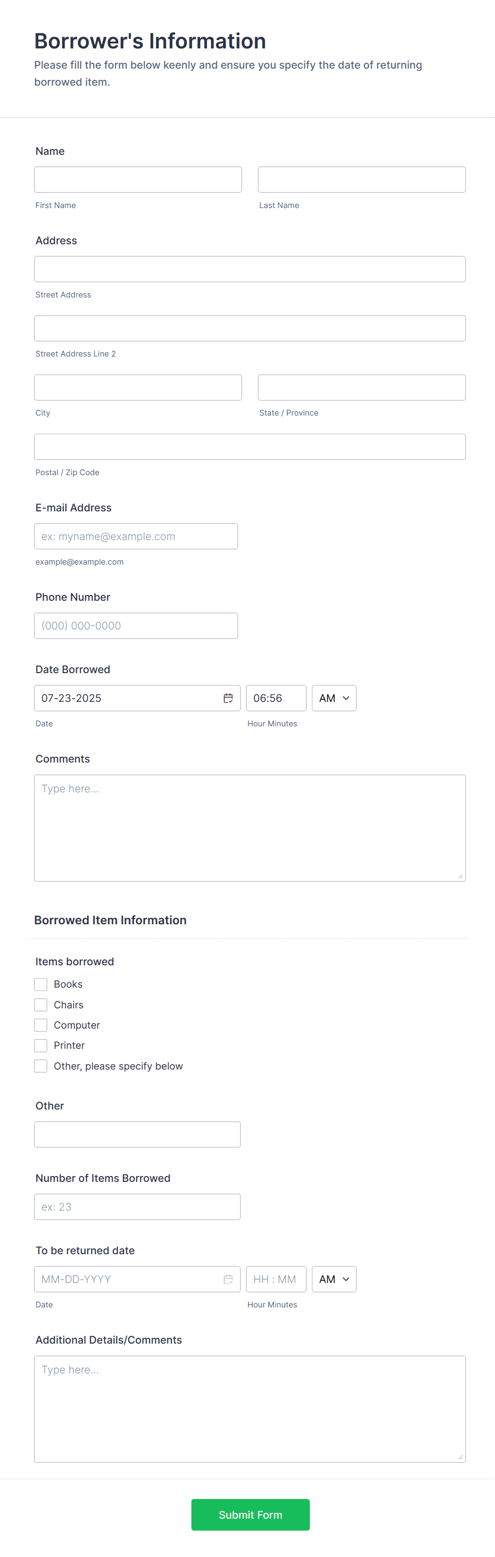495x1557 pixels.
Task: Enable 'Other, please specify below' option
Action: pos(40,1066)
